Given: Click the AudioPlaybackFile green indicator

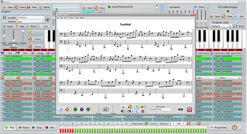Looking at the screenshot, I should tap(109, 7).
